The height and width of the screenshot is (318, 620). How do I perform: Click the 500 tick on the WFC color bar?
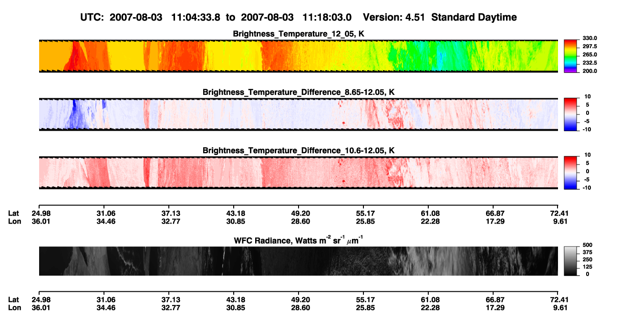(x=587, y=246)
